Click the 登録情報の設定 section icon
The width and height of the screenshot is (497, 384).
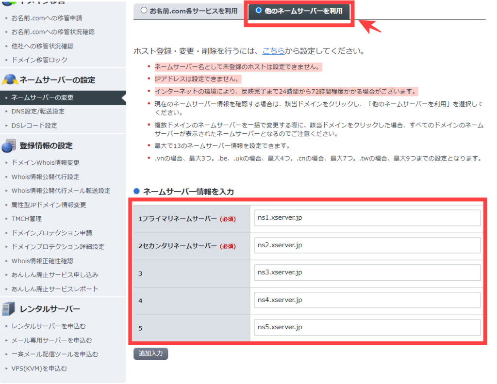pyautogui.click(x=9, y=145)
